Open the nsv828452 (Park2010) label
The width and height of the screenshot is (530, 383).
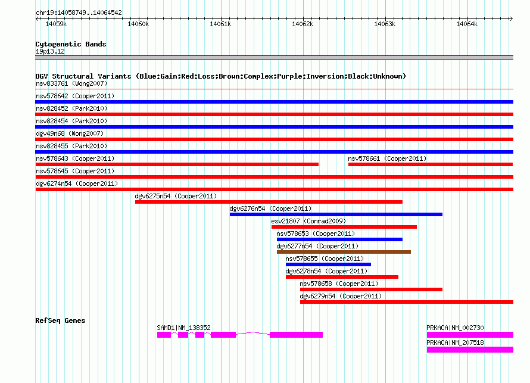coord(71,108)
